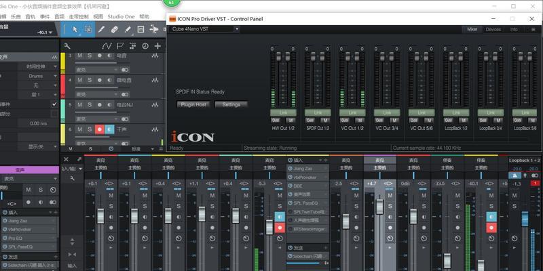Toggle Link button under HW Out 1/2
Viewport: 543px width, 271px height.
pyautogui.click(x=283, y=112)
